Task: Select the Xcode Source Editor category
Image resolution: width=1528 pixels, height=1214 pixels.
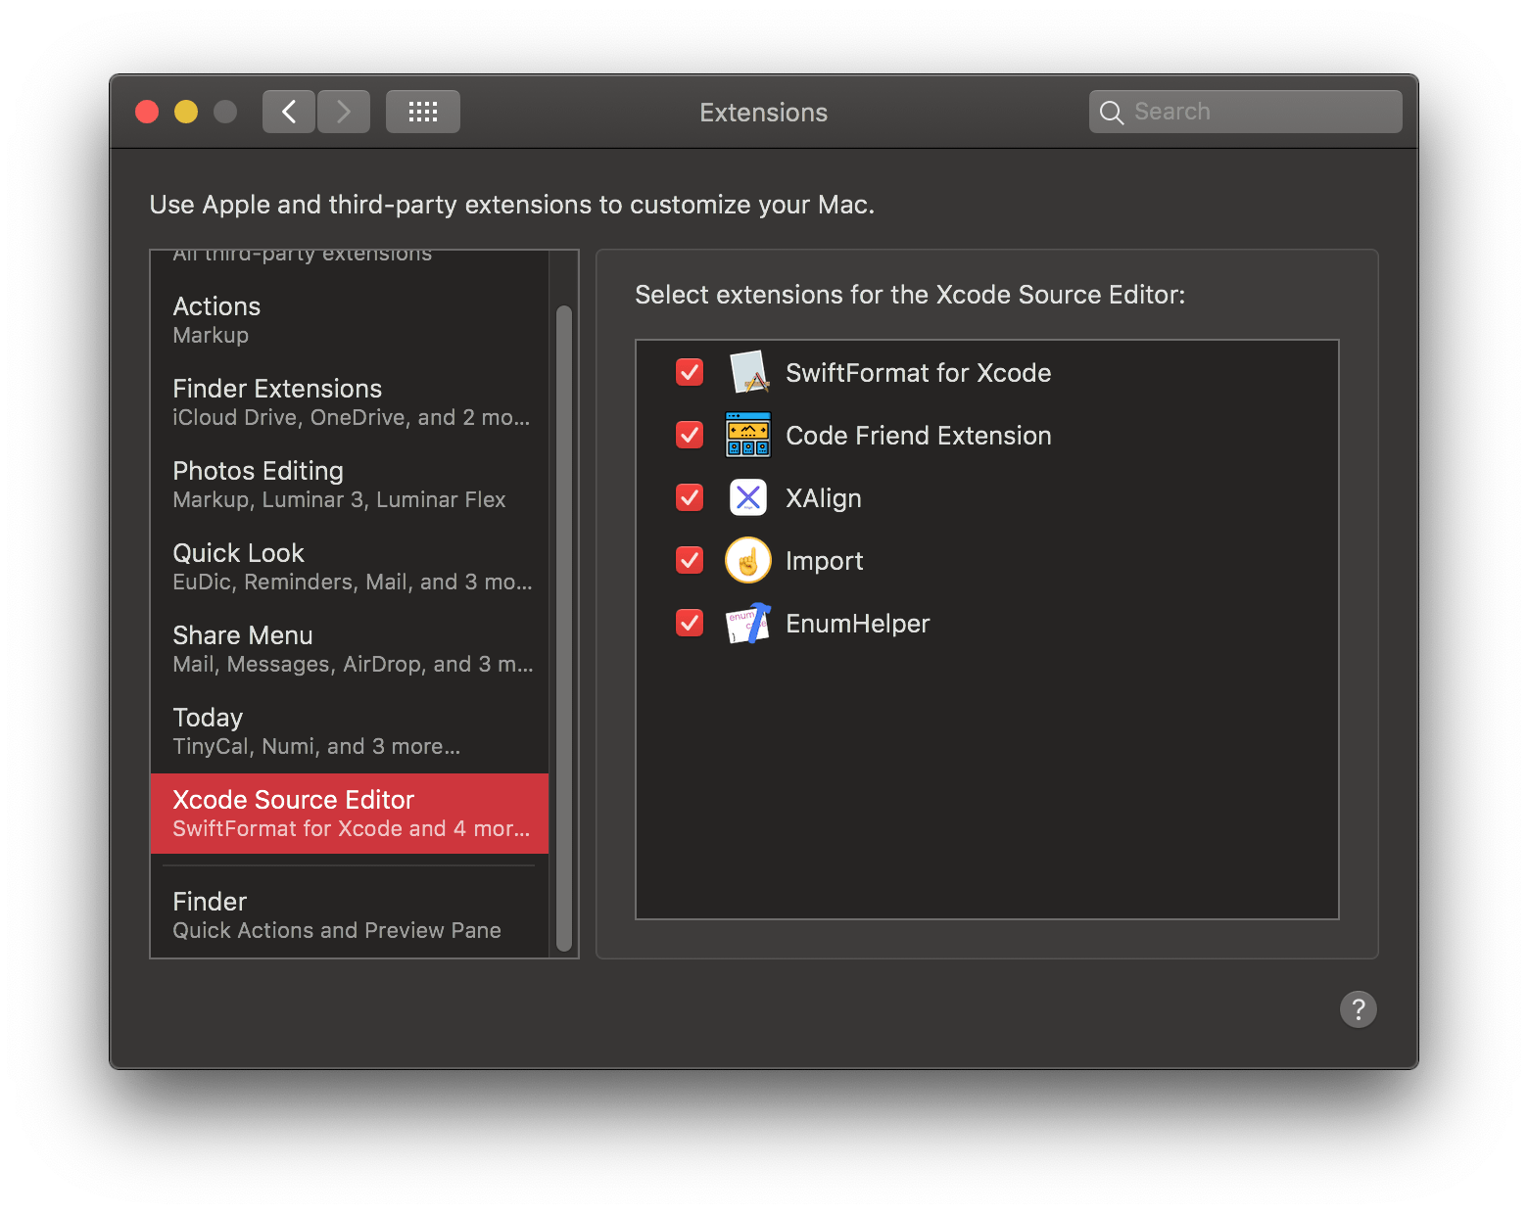Action: click(x=350, y=814)
